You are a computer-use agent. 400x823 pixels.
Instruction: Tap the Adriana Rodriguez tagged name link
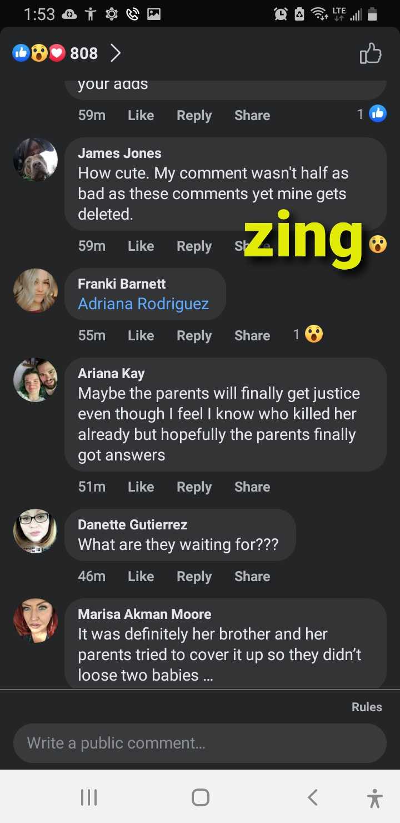coord(143,304)
